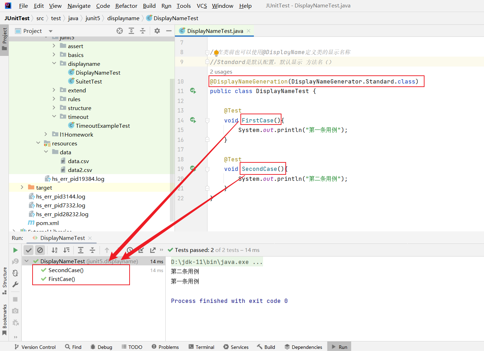Click the Toggle auto-test rerun icon
The image size is (484, 351).
pos(15,273)
